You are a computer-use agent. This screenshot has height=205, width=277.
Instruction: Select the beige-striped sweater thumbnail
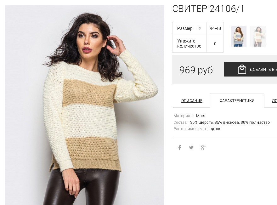(x=258, y=36)
